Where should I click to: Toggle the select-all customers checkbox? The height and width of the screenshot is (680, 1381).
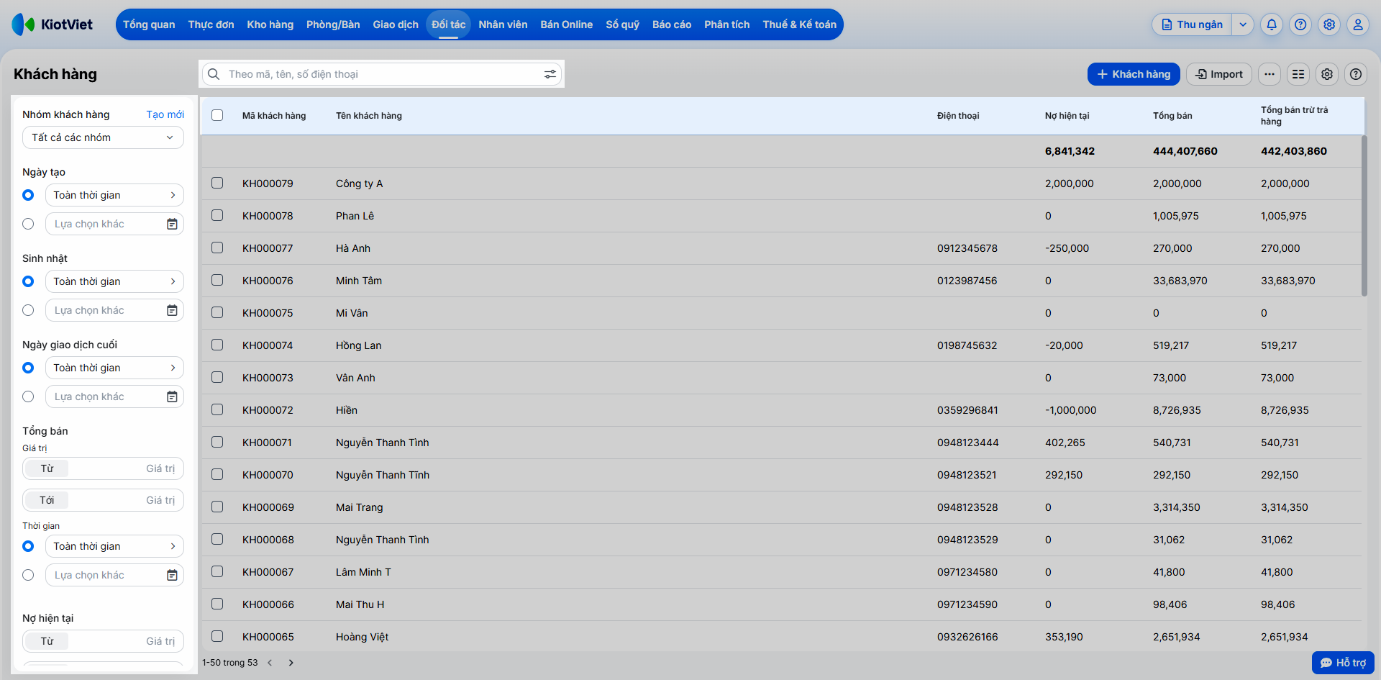[x=217, y=115]
